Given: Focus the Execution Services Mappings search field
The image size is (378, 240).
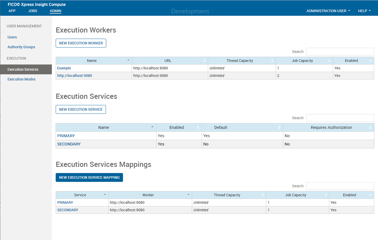Looking at the screenshot, I should coord(340,186).
